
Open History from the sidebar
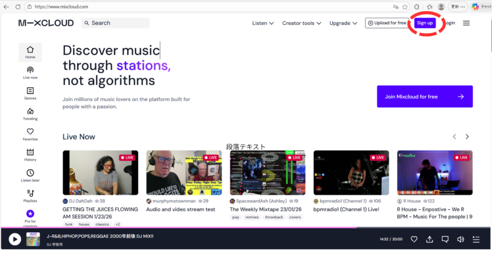tap(30, 155)
